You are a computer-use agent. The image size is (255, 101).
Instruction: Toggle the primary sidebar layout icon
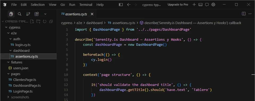point(121,5)
